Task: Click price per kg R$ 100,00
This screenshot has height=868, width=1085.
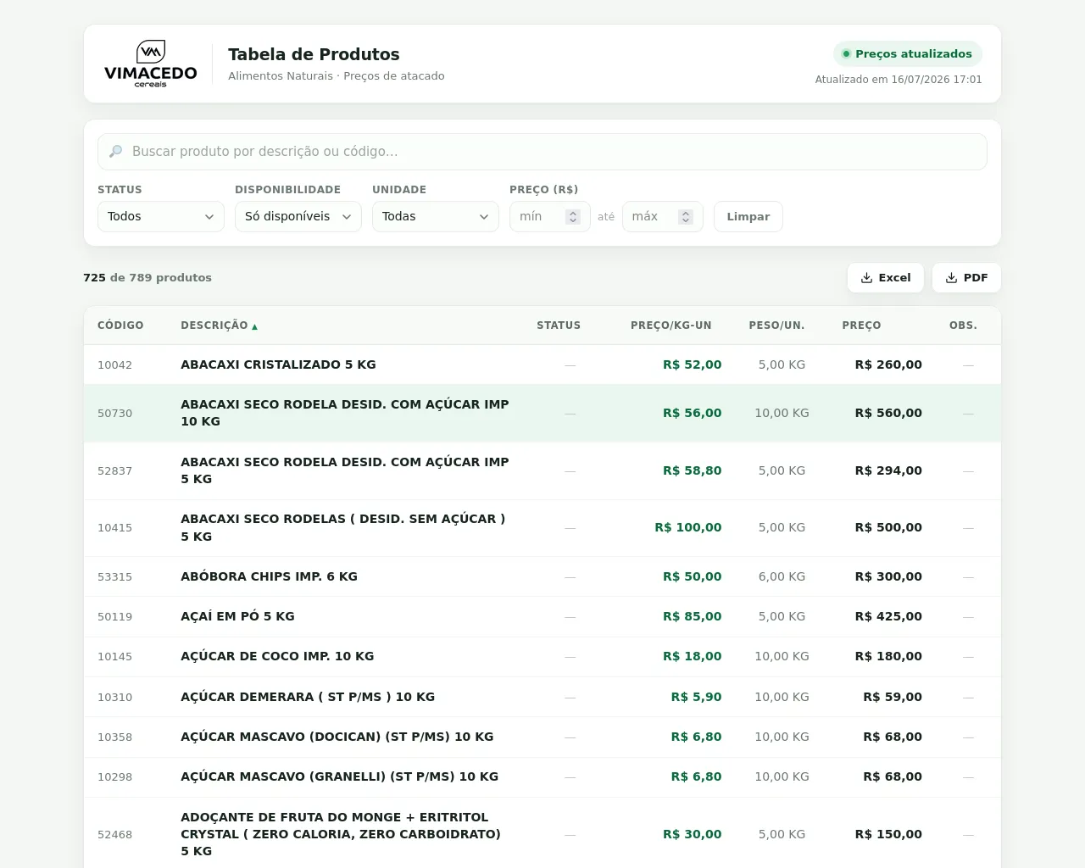Action: (687, 528)
